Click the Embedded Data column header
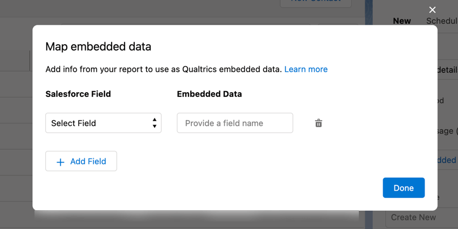This screenshot has height=229, width=458. tap(209, 94)
